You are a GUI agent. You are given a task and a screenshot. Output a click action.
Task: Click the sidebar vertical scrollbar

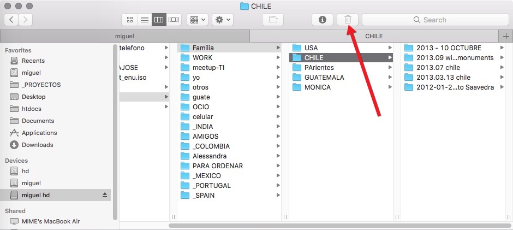coord(115,132)
